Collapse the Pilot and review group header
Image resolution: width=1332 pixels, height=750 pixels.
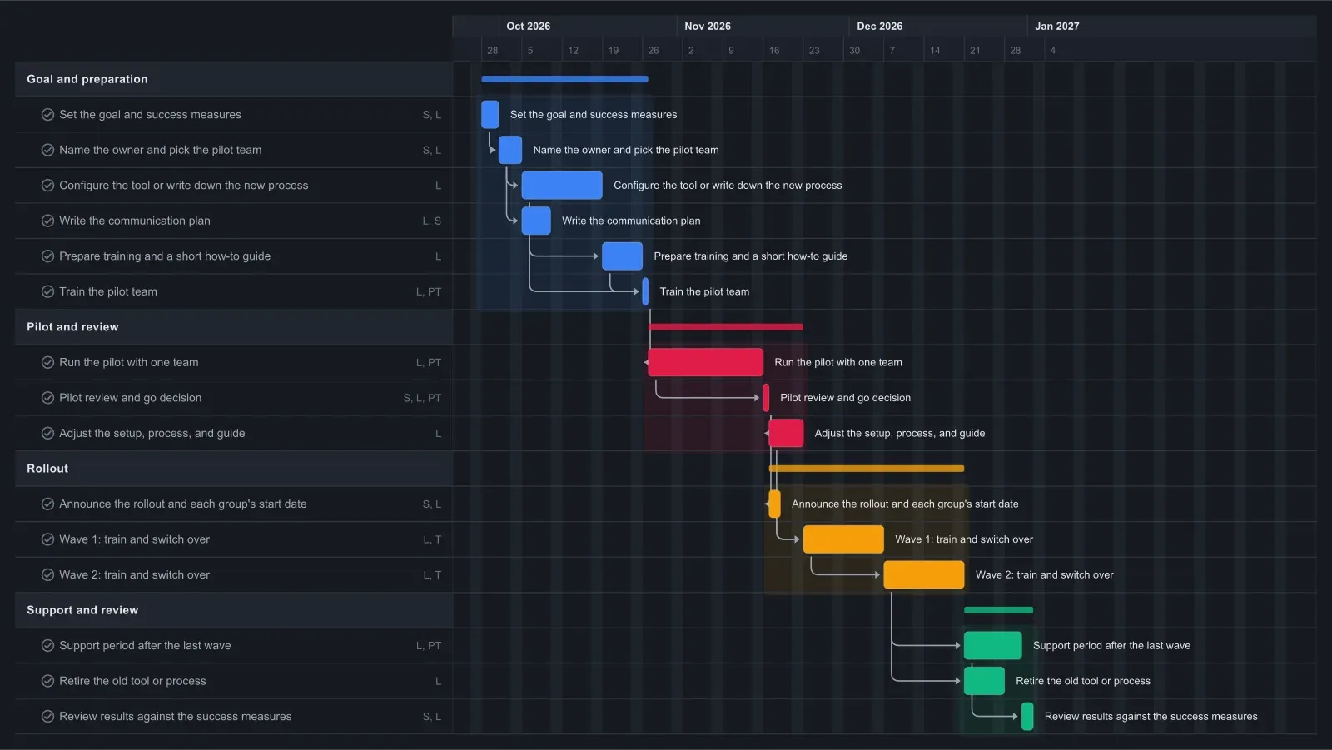(234, 327)
